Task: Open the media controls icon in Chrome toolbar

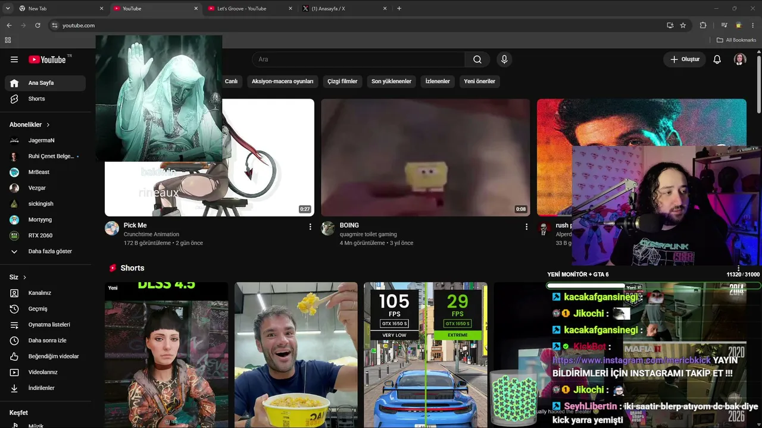Action: pyautogui.click(x=724, y=26)
